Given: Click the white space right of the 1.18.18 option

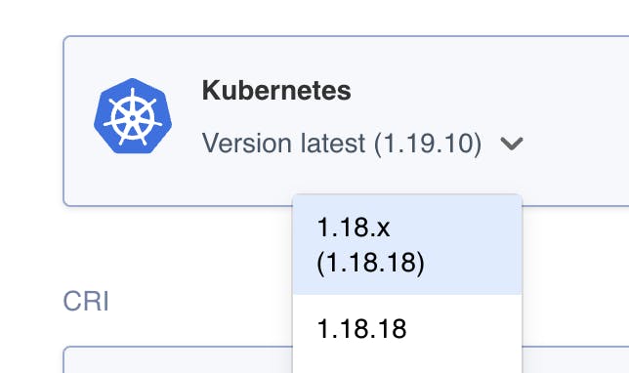Looking at the screenshot, I should 465,328.
